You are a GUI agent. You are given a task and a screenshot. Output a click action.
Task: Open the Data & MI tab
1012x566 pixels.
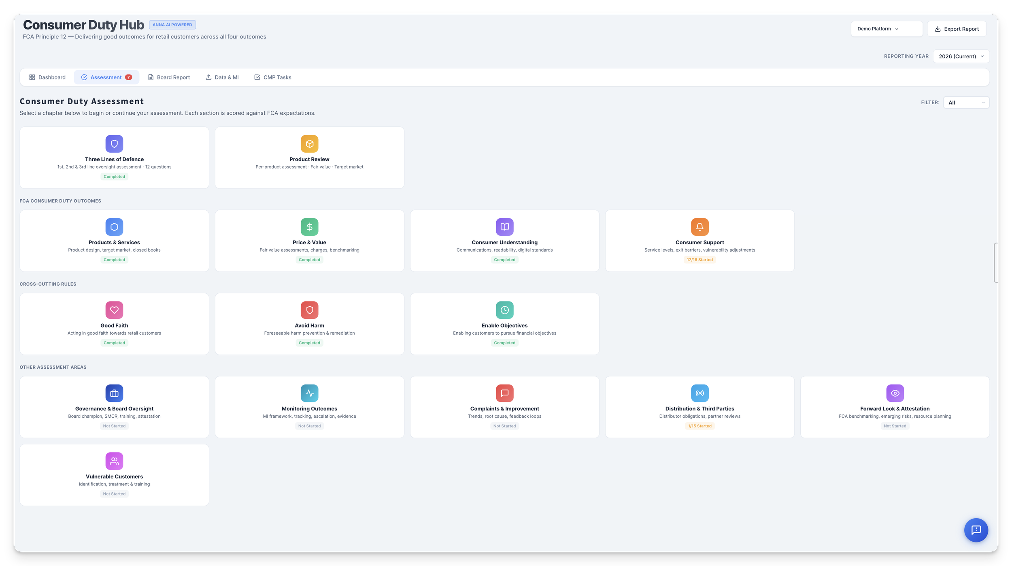[x=222, y=77]
